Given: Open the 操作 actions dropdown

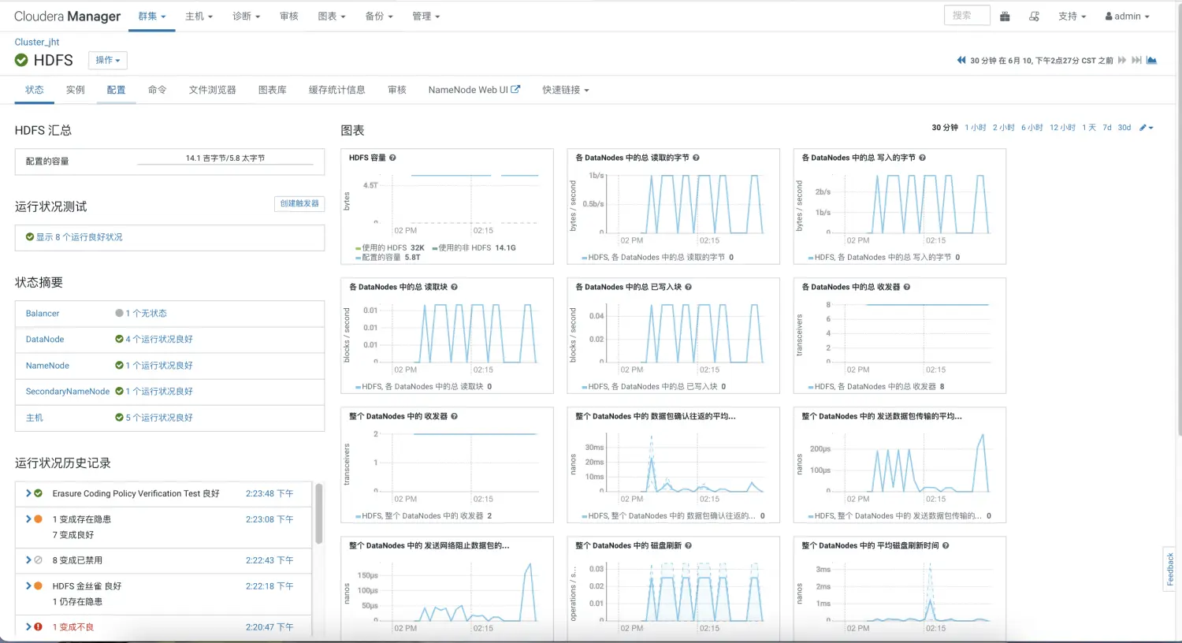Looking at the screenshot, I should 108,60.
